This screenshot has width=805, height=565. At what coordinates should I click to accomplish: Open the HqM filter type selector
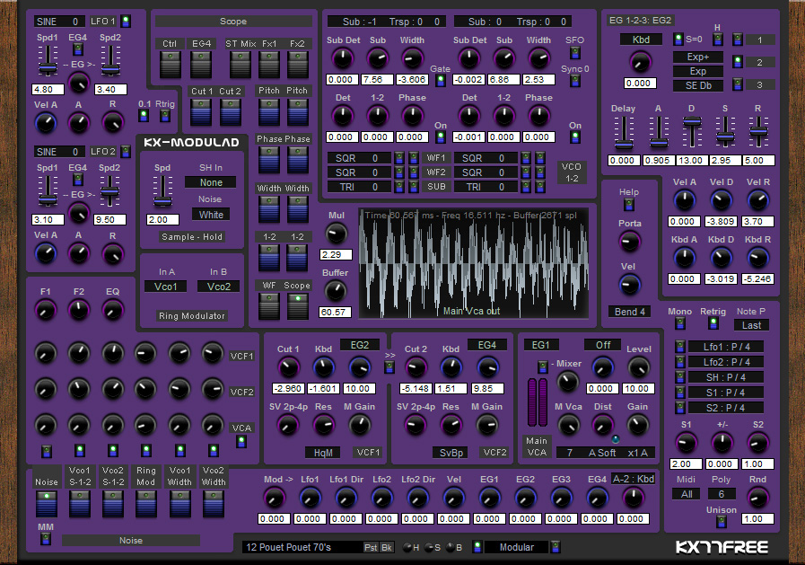click(x=323, y=453)
